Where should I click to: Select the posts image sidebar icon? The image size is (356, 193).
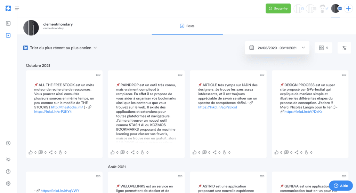(8, 35)
